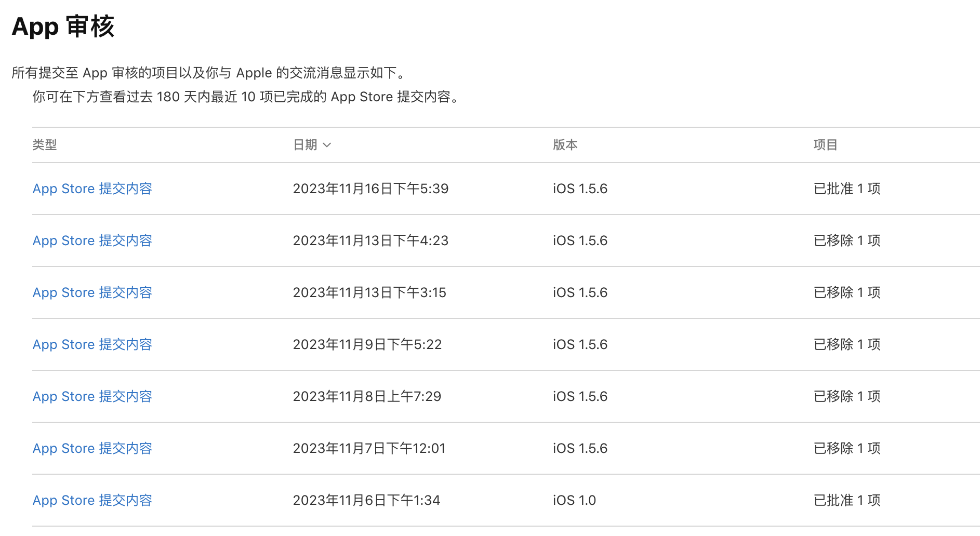This screenshot has height=536, width=980.
Task: Click the 日期 column header label
Action: tap(305, 145)
